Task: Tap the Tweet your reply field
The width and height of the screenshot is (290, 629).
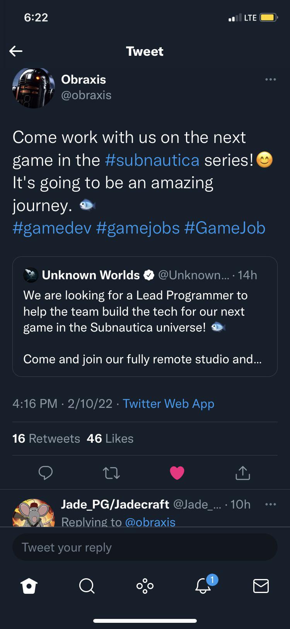Action: point(145,547)
